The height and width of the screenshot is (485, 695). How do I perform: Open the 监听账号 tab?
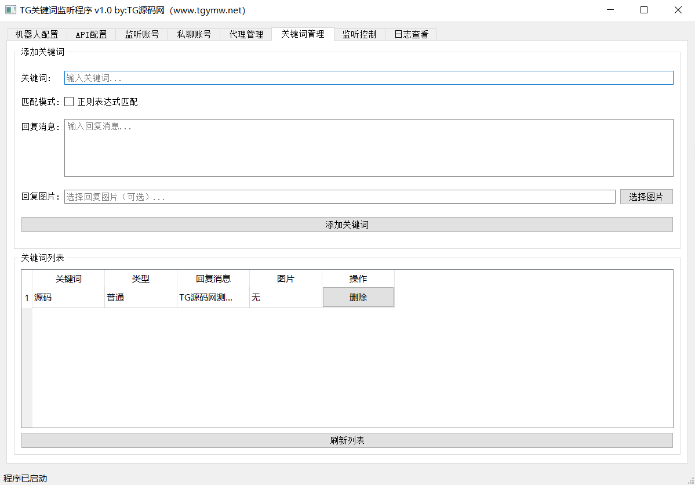tap(141, 34)
